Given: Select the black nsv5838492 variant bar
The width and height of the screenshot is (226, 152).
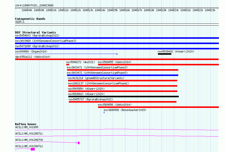Looking at the screenshot, I should [x=165, y=54].
